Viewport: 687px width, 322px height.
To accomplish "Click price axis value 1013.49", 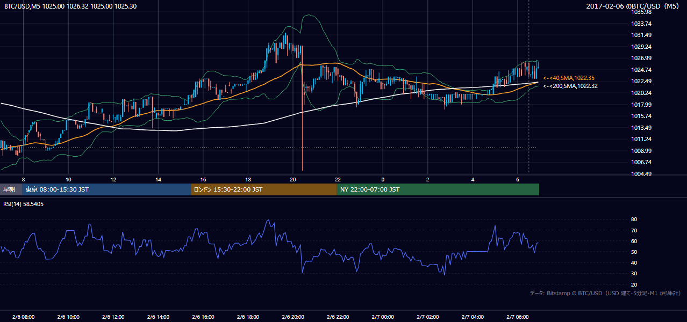I will 641,128.
